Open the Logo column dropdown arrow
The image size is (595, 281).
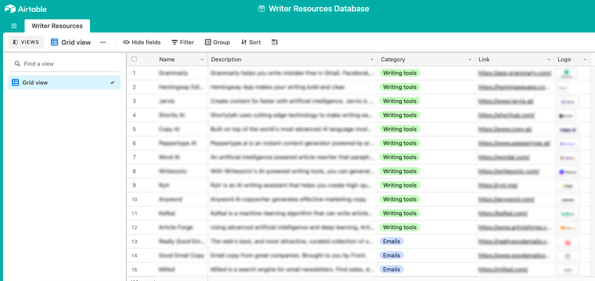(x=585, y=60)
